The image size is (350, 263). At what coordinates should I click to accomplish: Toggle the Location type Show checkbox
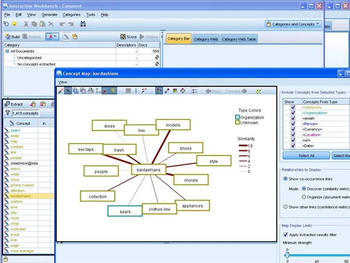(293, 135)
